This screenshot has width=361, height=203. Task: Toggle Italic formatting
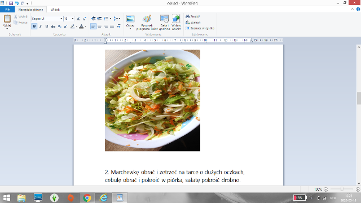click(x=41, y=27)
